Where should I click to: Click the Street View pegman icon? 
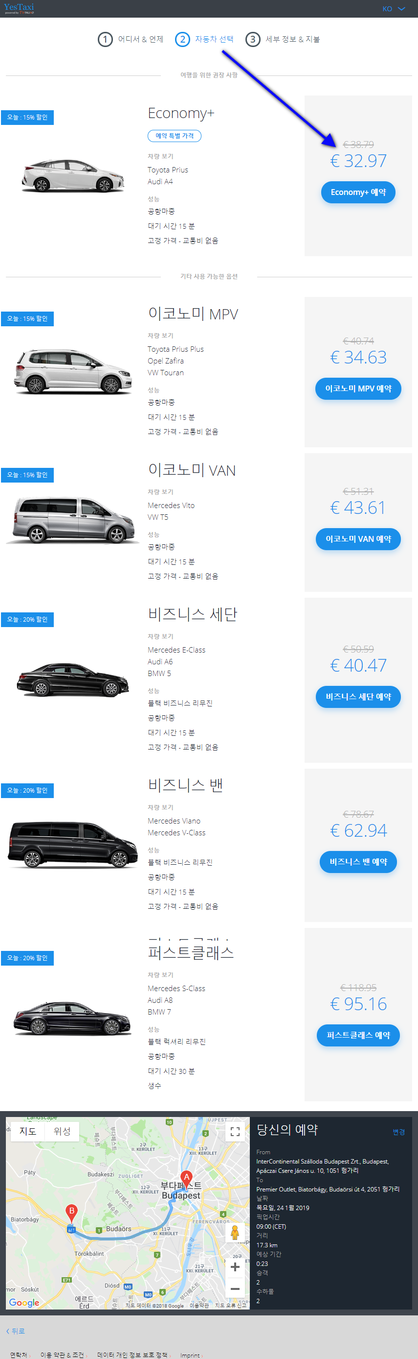(x=235, y=1233)
